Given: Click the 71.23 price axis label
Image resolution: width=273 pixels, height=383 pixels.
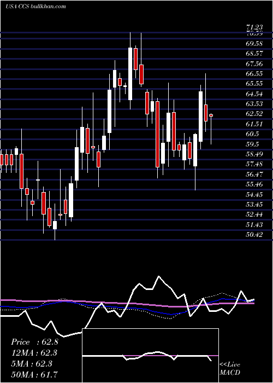Looking at the screenshot, I should point(254,27).
